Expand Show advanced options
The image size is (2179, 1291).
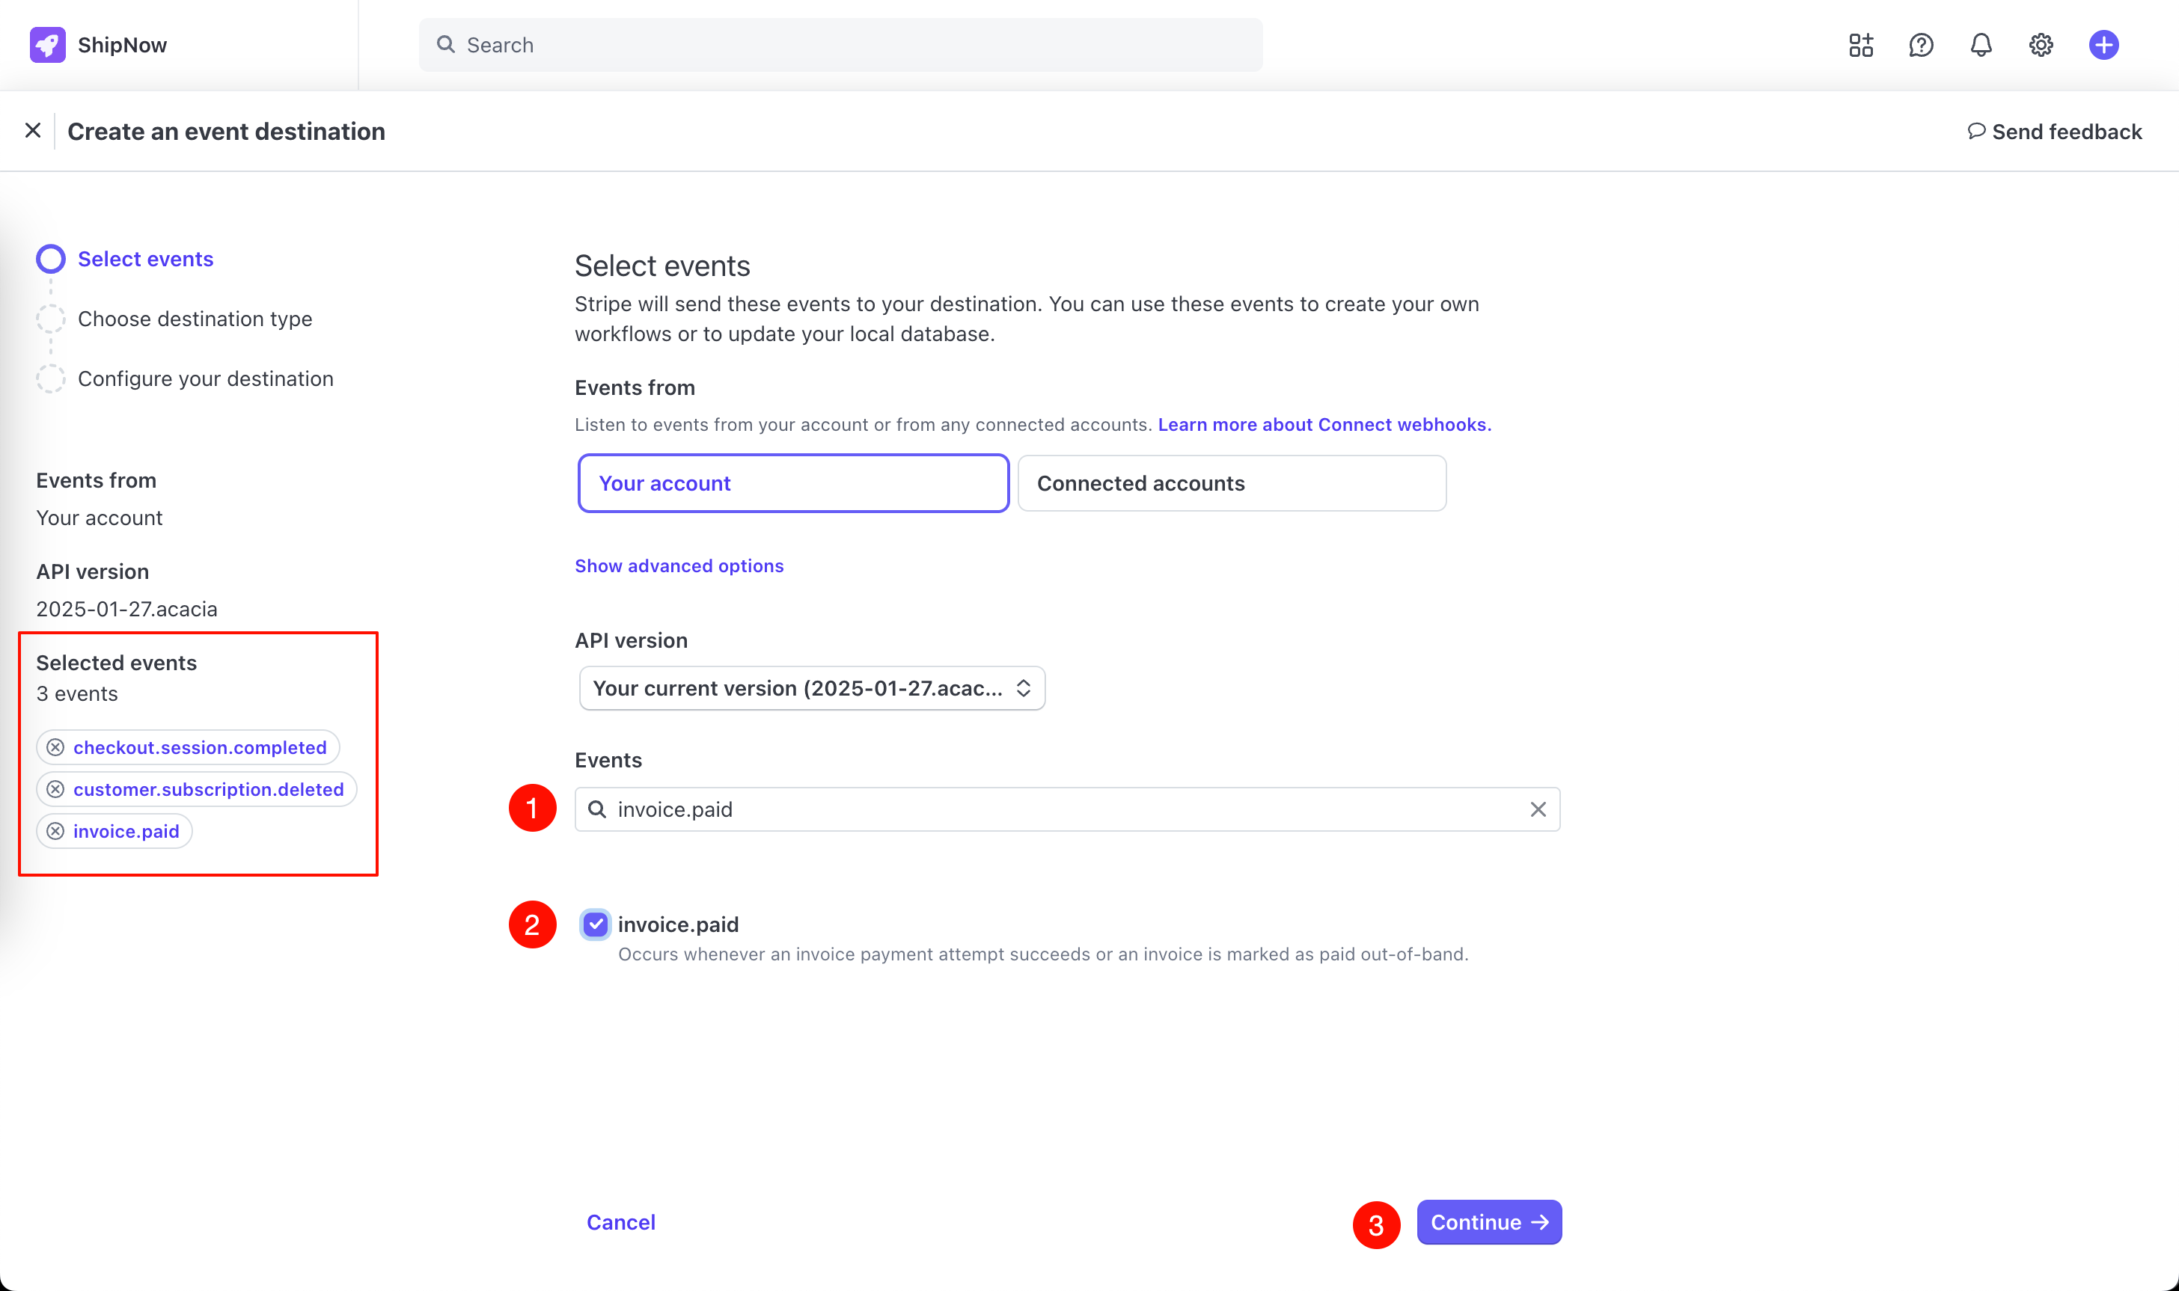pos(679,565)
